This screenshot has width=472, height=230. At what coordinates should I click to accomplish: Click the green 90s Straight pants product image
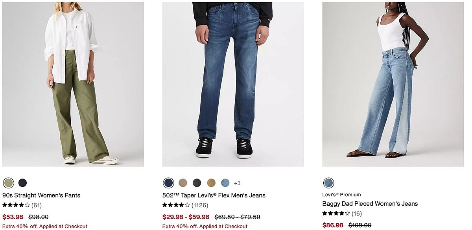73,84
